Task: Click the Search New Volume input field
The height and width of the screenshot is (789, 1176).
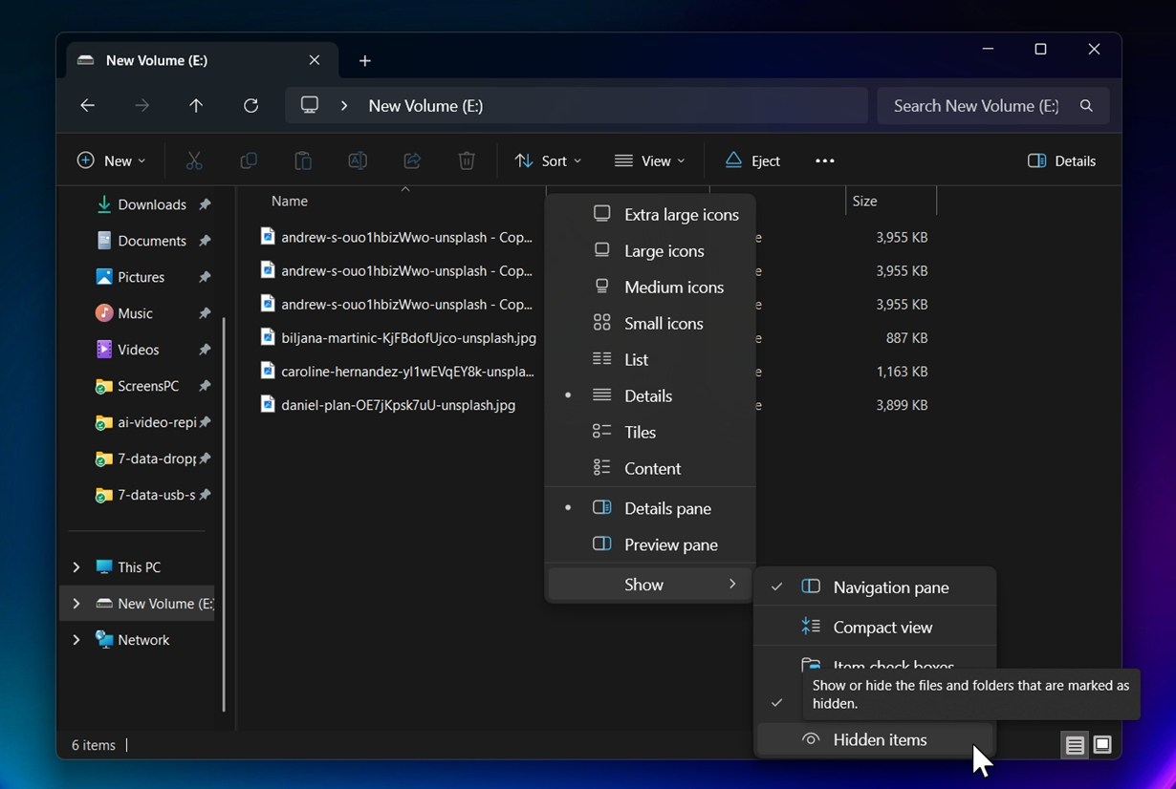Action: 974,106
